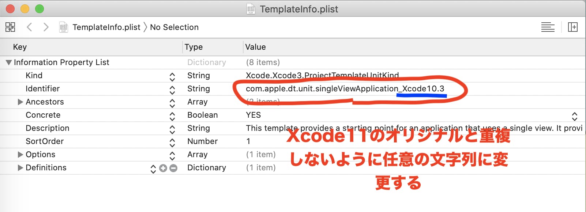Open key stepper for SortOrder row
The width and height of the screenshot is (586, 212).
pyautogui.click(x=172, y=142)
